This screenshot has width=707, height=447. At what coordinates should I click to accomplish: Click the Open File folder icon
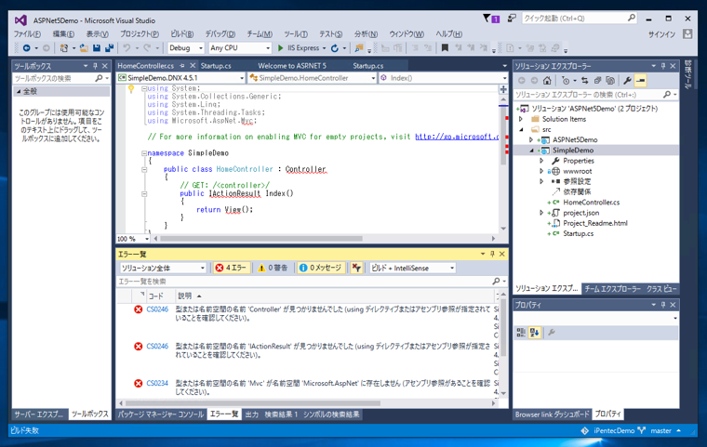84,47
